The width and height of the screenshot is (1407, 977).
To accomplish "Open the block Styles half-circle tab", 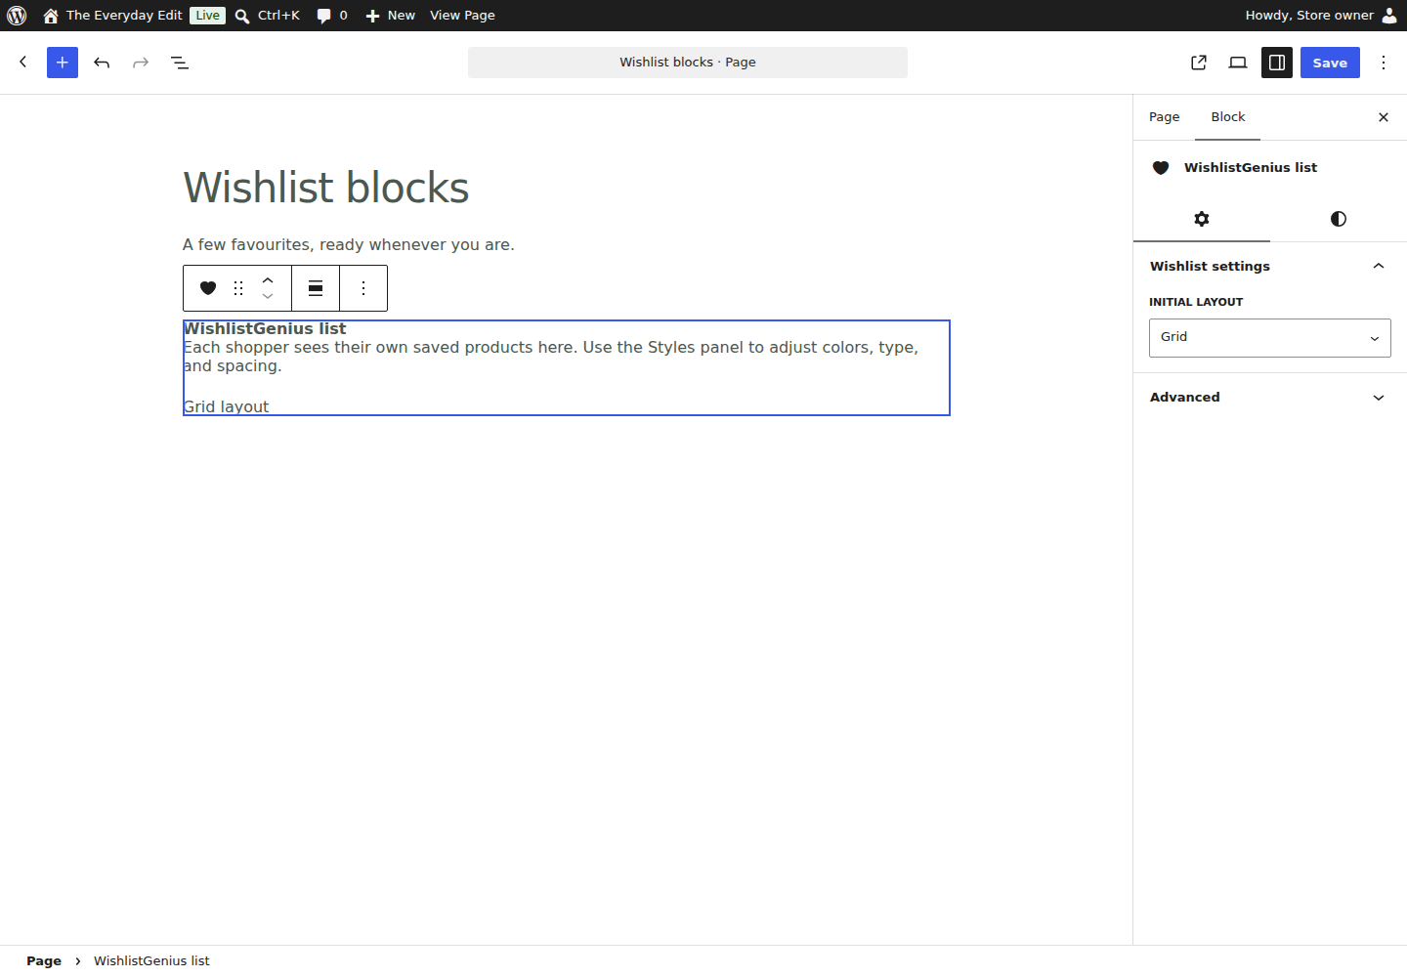I will point(1339,219).
